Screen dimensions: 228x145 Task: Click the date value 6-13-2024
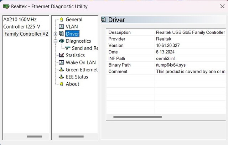point(165,52)
